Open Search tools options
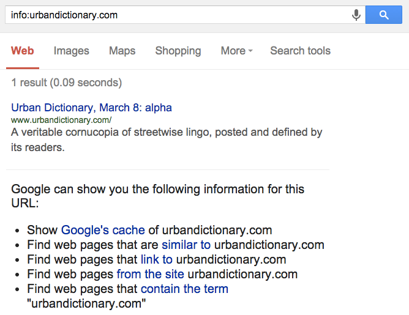The image size is (409, 315). point(300,51)
